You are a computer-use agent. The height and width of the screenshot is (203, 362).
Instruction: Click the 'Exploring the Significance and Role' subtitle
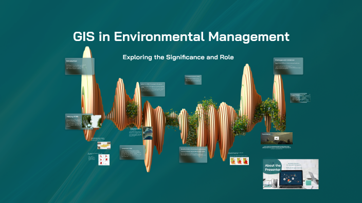178,57
